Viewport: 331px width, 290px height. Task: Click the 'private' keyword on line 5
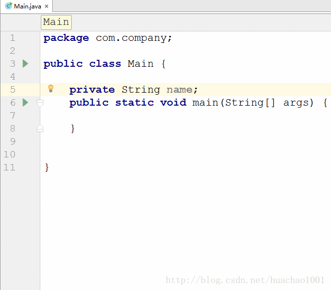[x=92, y=90]
